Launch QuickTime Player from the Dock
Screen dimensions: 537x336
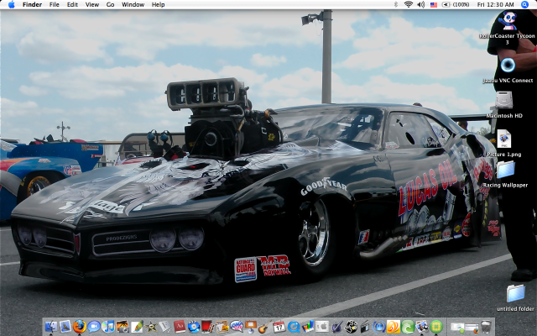click(x=294, y=327)
